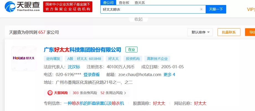Click the orange 导出 export button
The image size is (255, 111).
pos(250,32)
